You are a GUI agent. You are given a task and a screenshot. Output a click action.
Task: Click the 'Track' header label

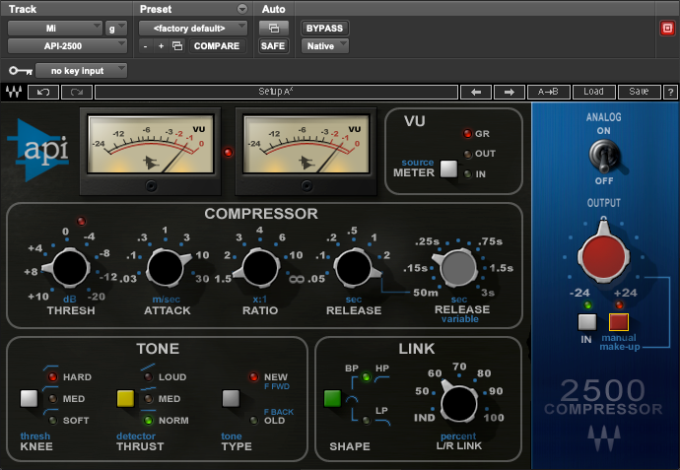coord(23,9)
